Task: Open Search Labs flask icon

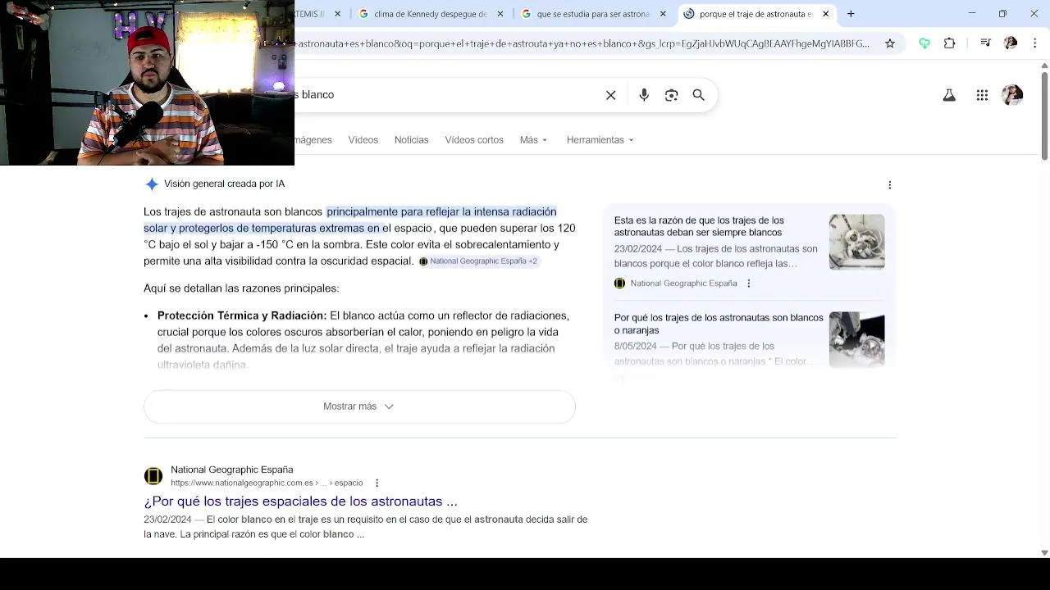Action: [949, 95]
